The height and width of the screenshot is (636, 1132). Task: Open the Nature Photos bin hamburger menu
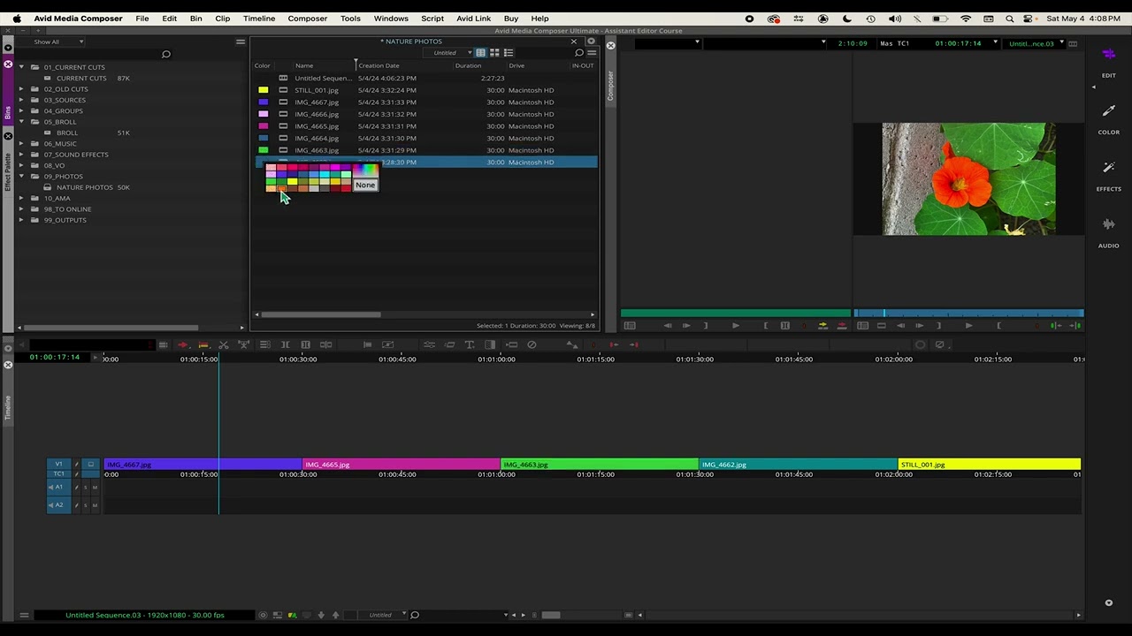pos(592,53)
